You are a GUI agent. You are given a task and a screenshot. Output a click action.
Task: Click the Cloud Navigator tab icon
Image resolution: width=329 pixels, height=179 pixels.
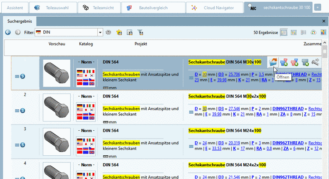point(194,8)
